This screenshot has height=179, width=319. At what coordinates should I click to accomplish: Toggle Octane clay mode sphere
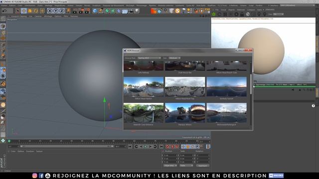coord(248,14)
